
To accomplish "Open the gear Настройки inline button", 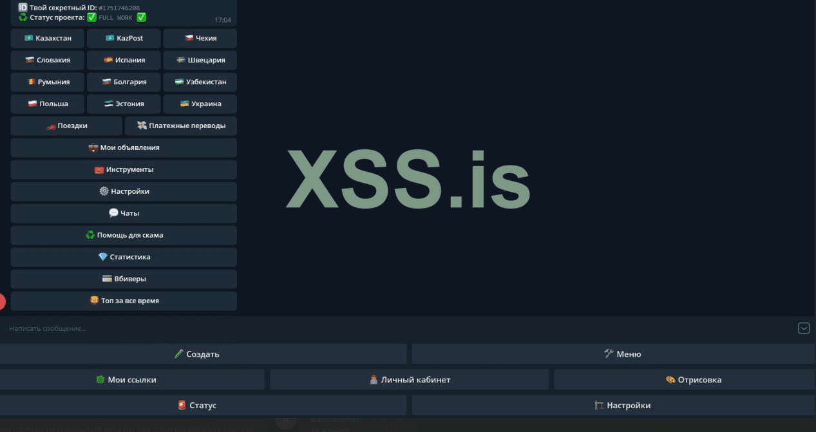I will pos(124,191).
